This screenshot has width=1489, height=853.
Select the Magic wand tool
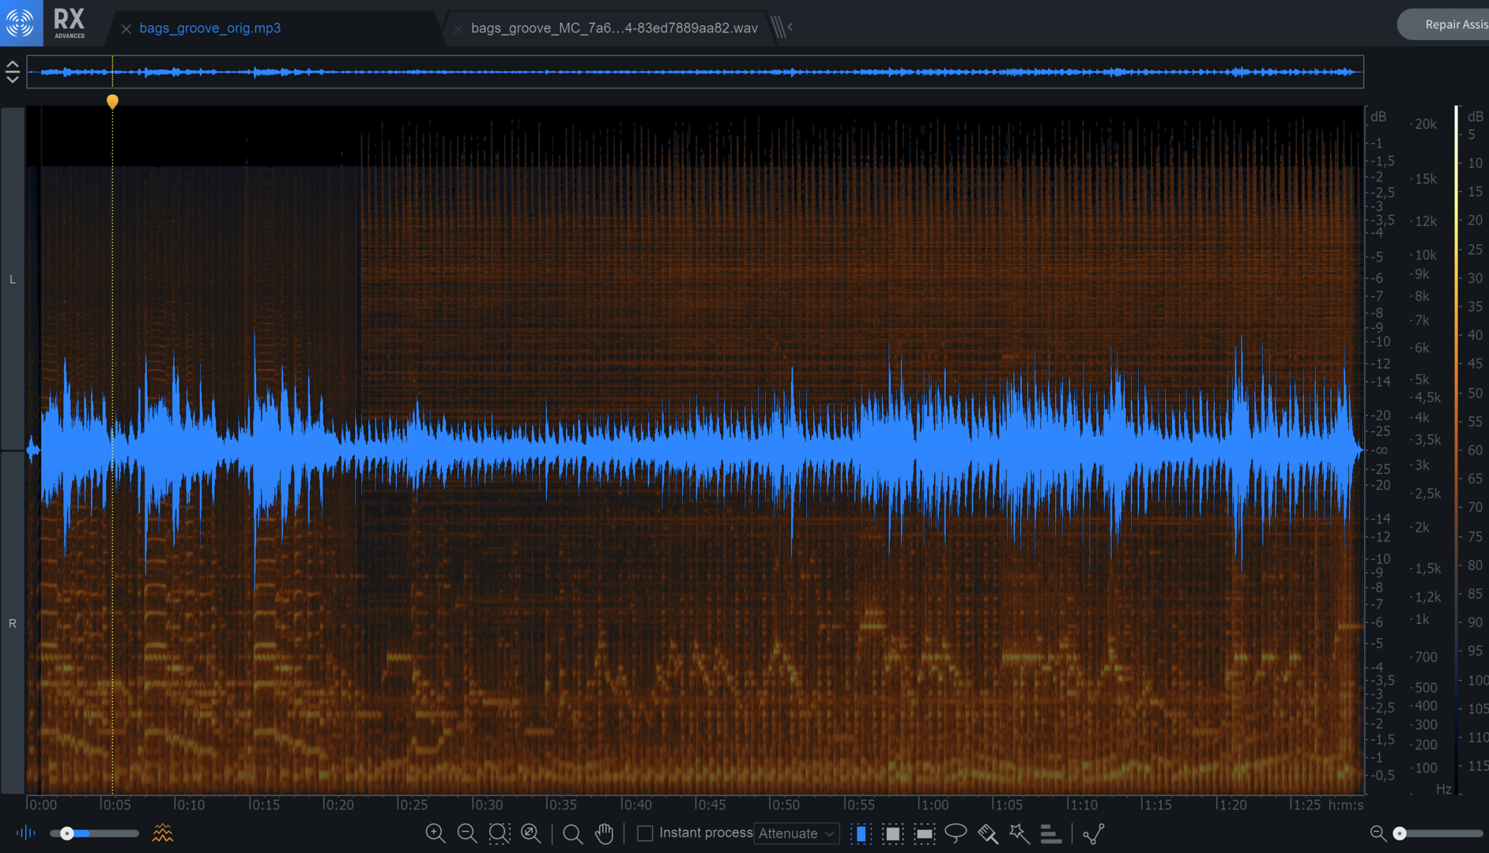click(1020, 833)
